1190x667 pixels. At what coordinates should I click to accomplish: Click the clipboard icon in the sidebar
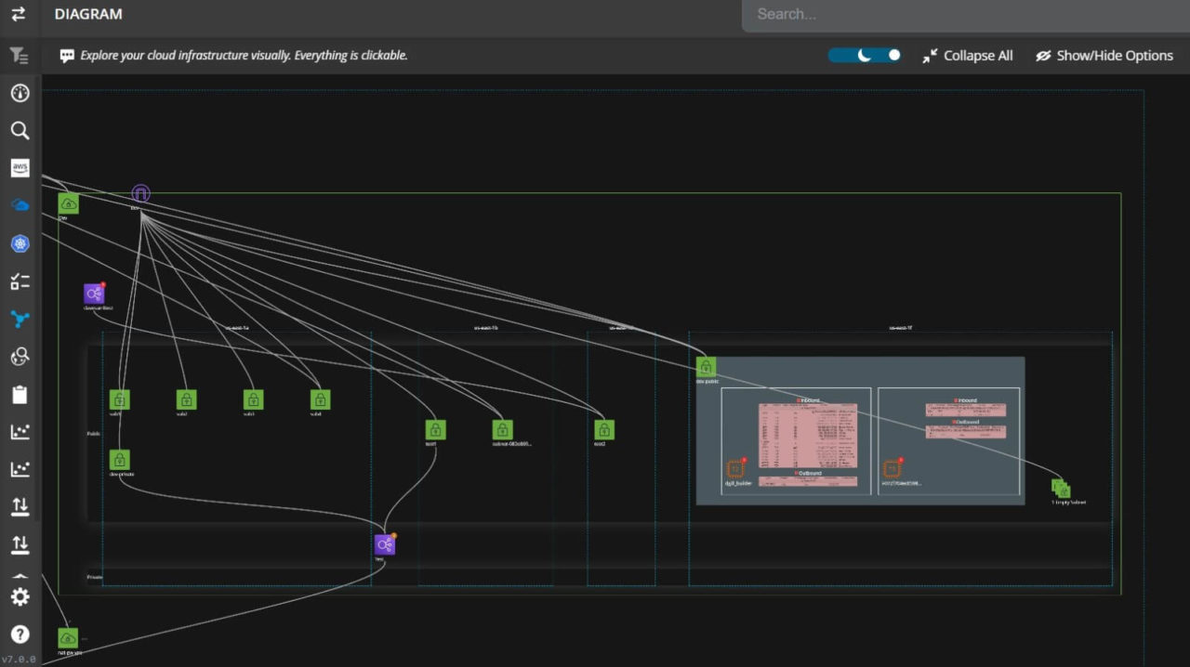(x=20, y=394)
